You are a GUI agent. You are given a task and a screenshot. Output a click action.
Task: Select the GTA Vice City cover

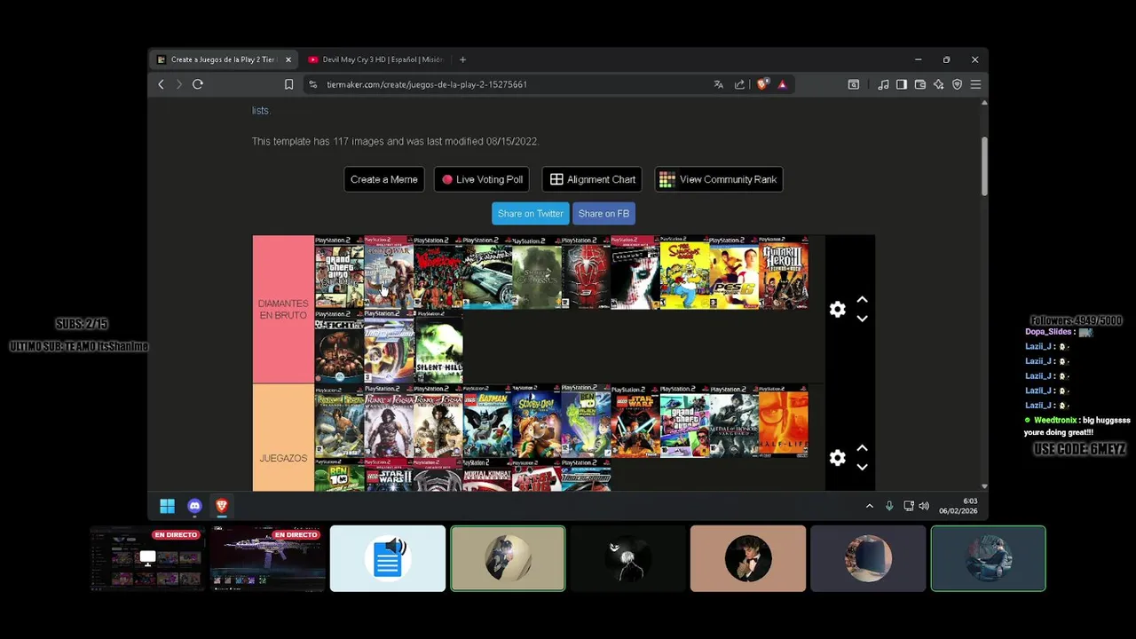(684, 422)
